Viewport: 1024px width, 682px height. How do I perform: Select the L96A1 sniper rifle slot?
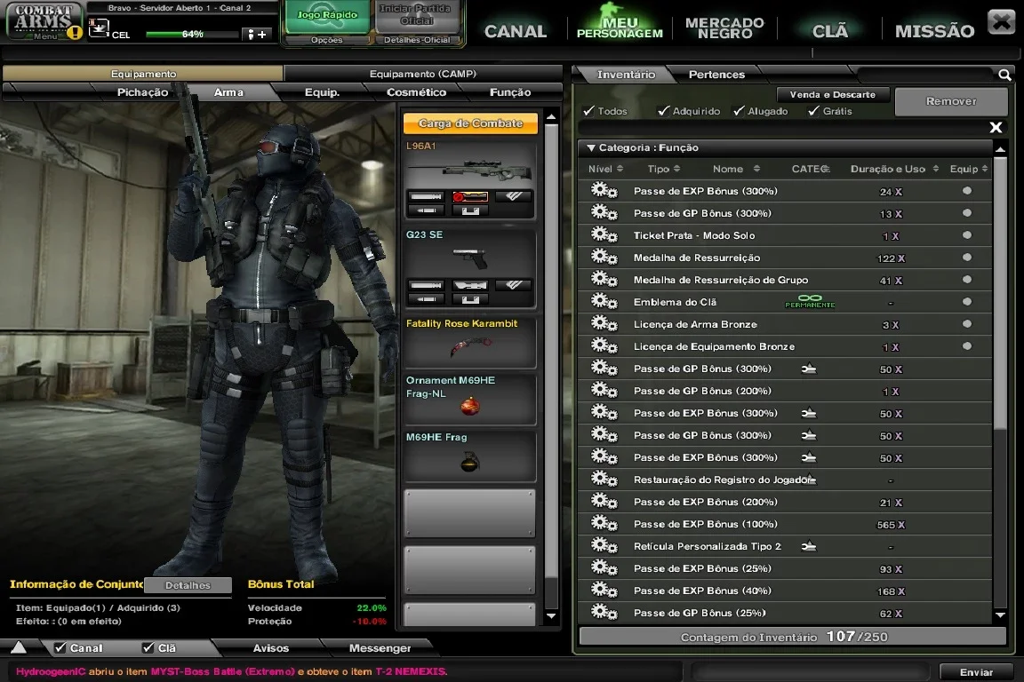[x=469, y=179]
